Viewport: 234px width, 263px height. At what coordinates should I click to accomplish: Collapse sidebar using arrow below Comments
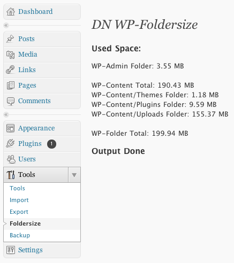[6, 114]
